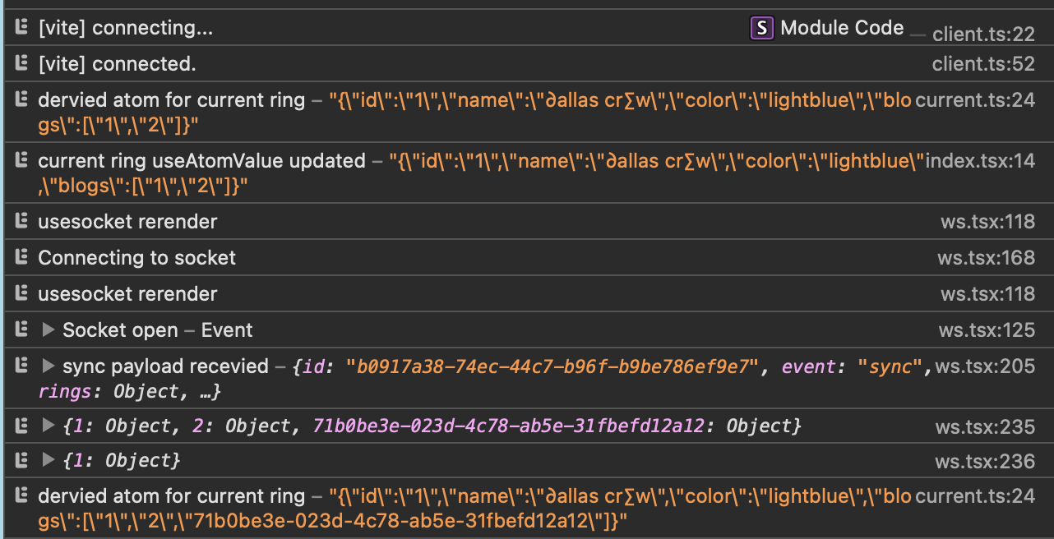Expand the object logged from ws.tsx:235
Viewport: 1054px width, 539px height.
pos(49,426)
